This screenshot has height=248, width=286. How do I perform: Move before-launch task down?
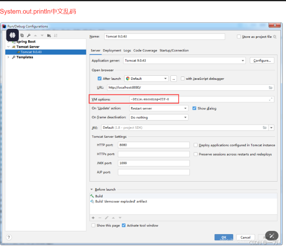pyautogui.click(x=120, y=218)
